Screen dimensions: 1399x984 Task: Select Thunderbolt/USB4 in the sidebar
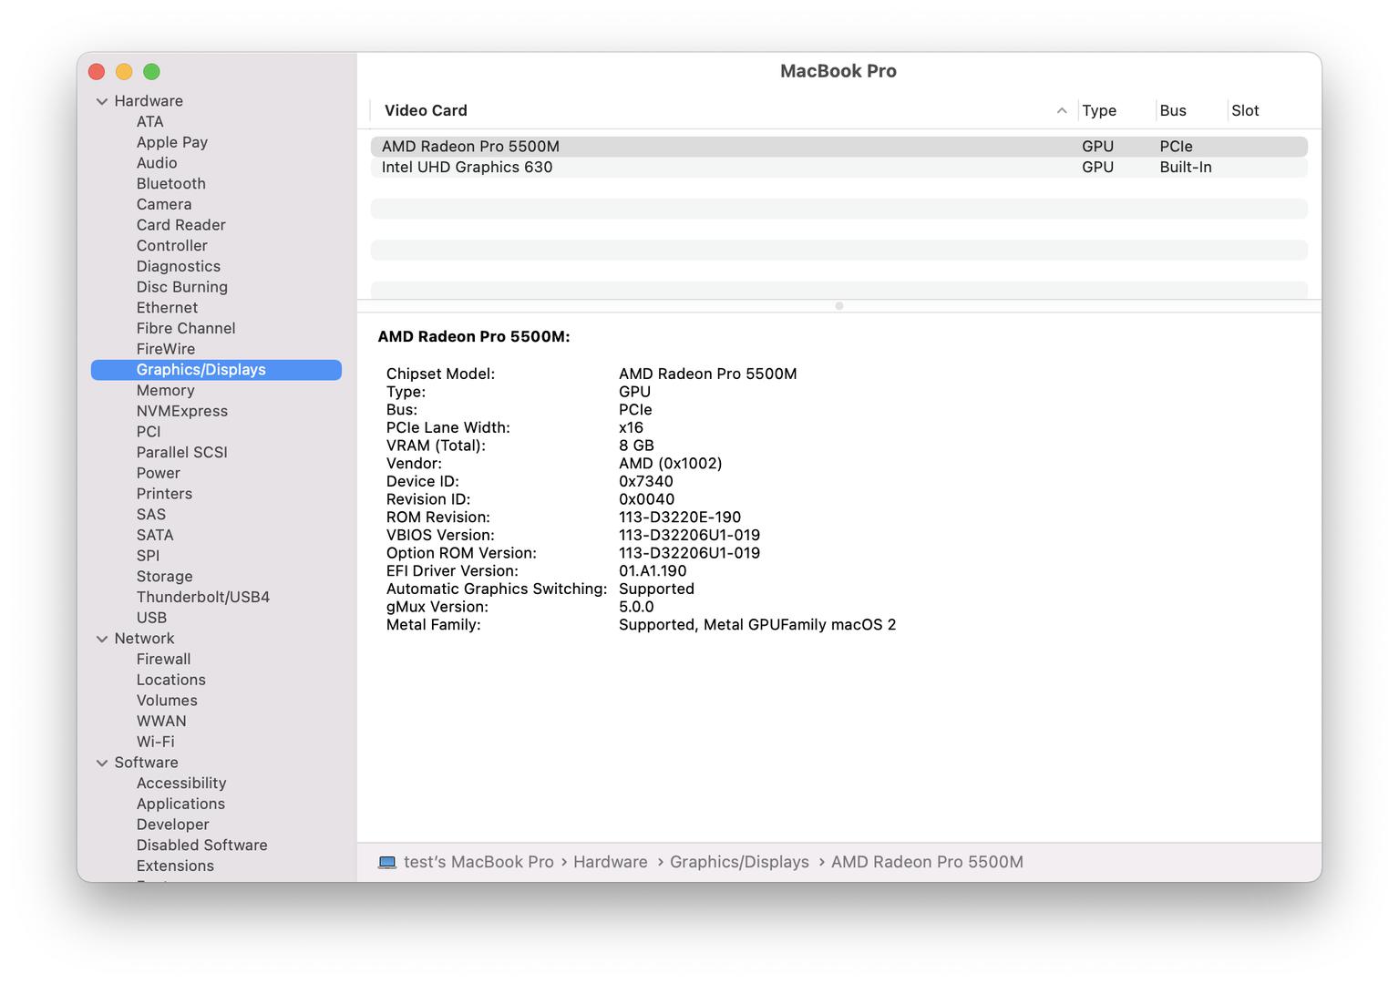pos(203,597)
